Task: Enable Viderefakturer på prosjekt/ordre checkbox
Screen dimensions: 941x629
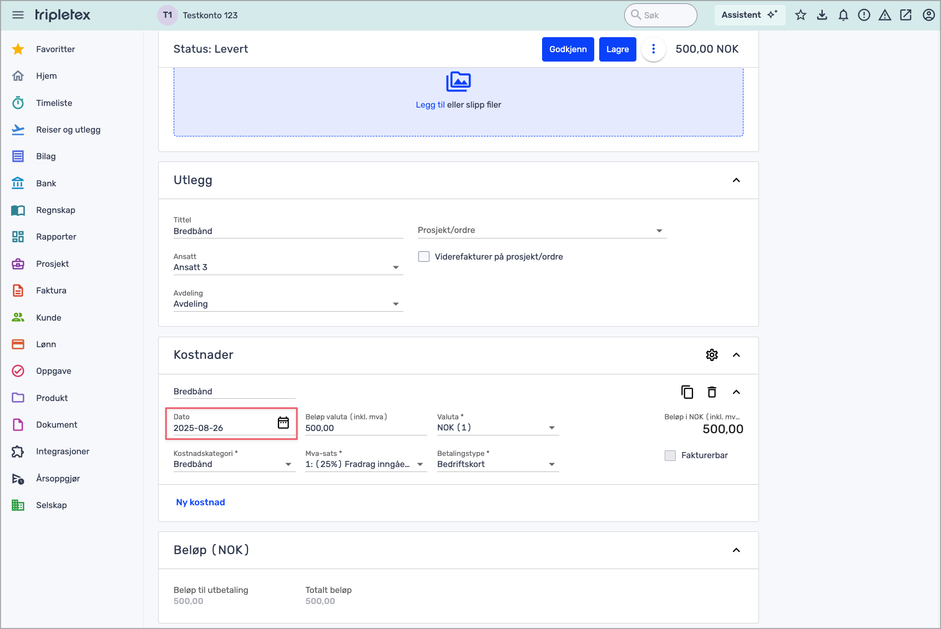Action: coord(424,257)
